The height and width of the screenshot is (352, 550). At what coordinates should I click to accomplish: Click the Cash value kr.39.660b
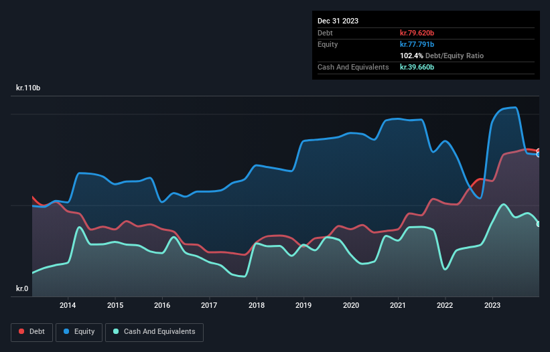(417, 67)
